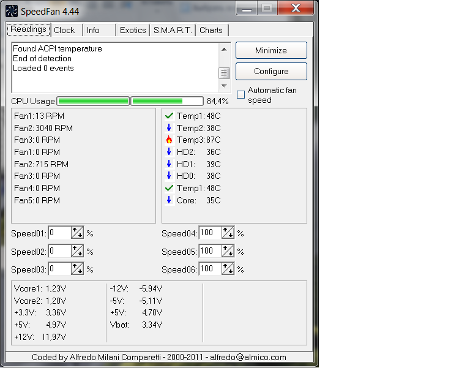This screenshot has width=470, height=376.
Task: Click the flame icon beside Temp3 87C
Action: [x=169, y=140]
